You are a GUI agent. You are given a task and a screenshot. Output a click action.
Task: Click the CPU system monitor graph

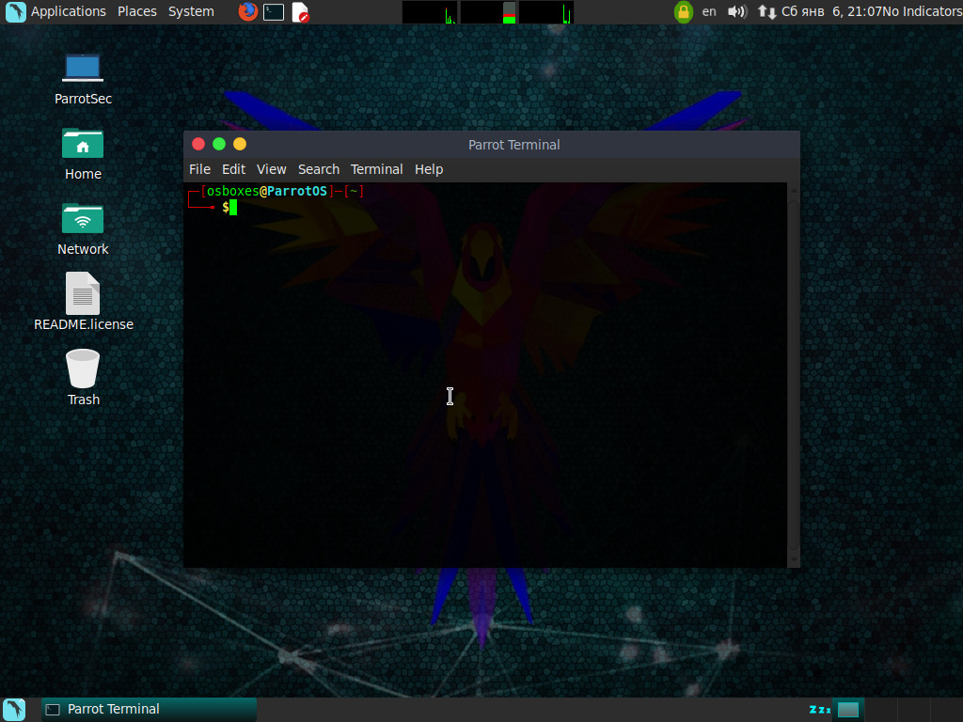click(x=429, y=12)
